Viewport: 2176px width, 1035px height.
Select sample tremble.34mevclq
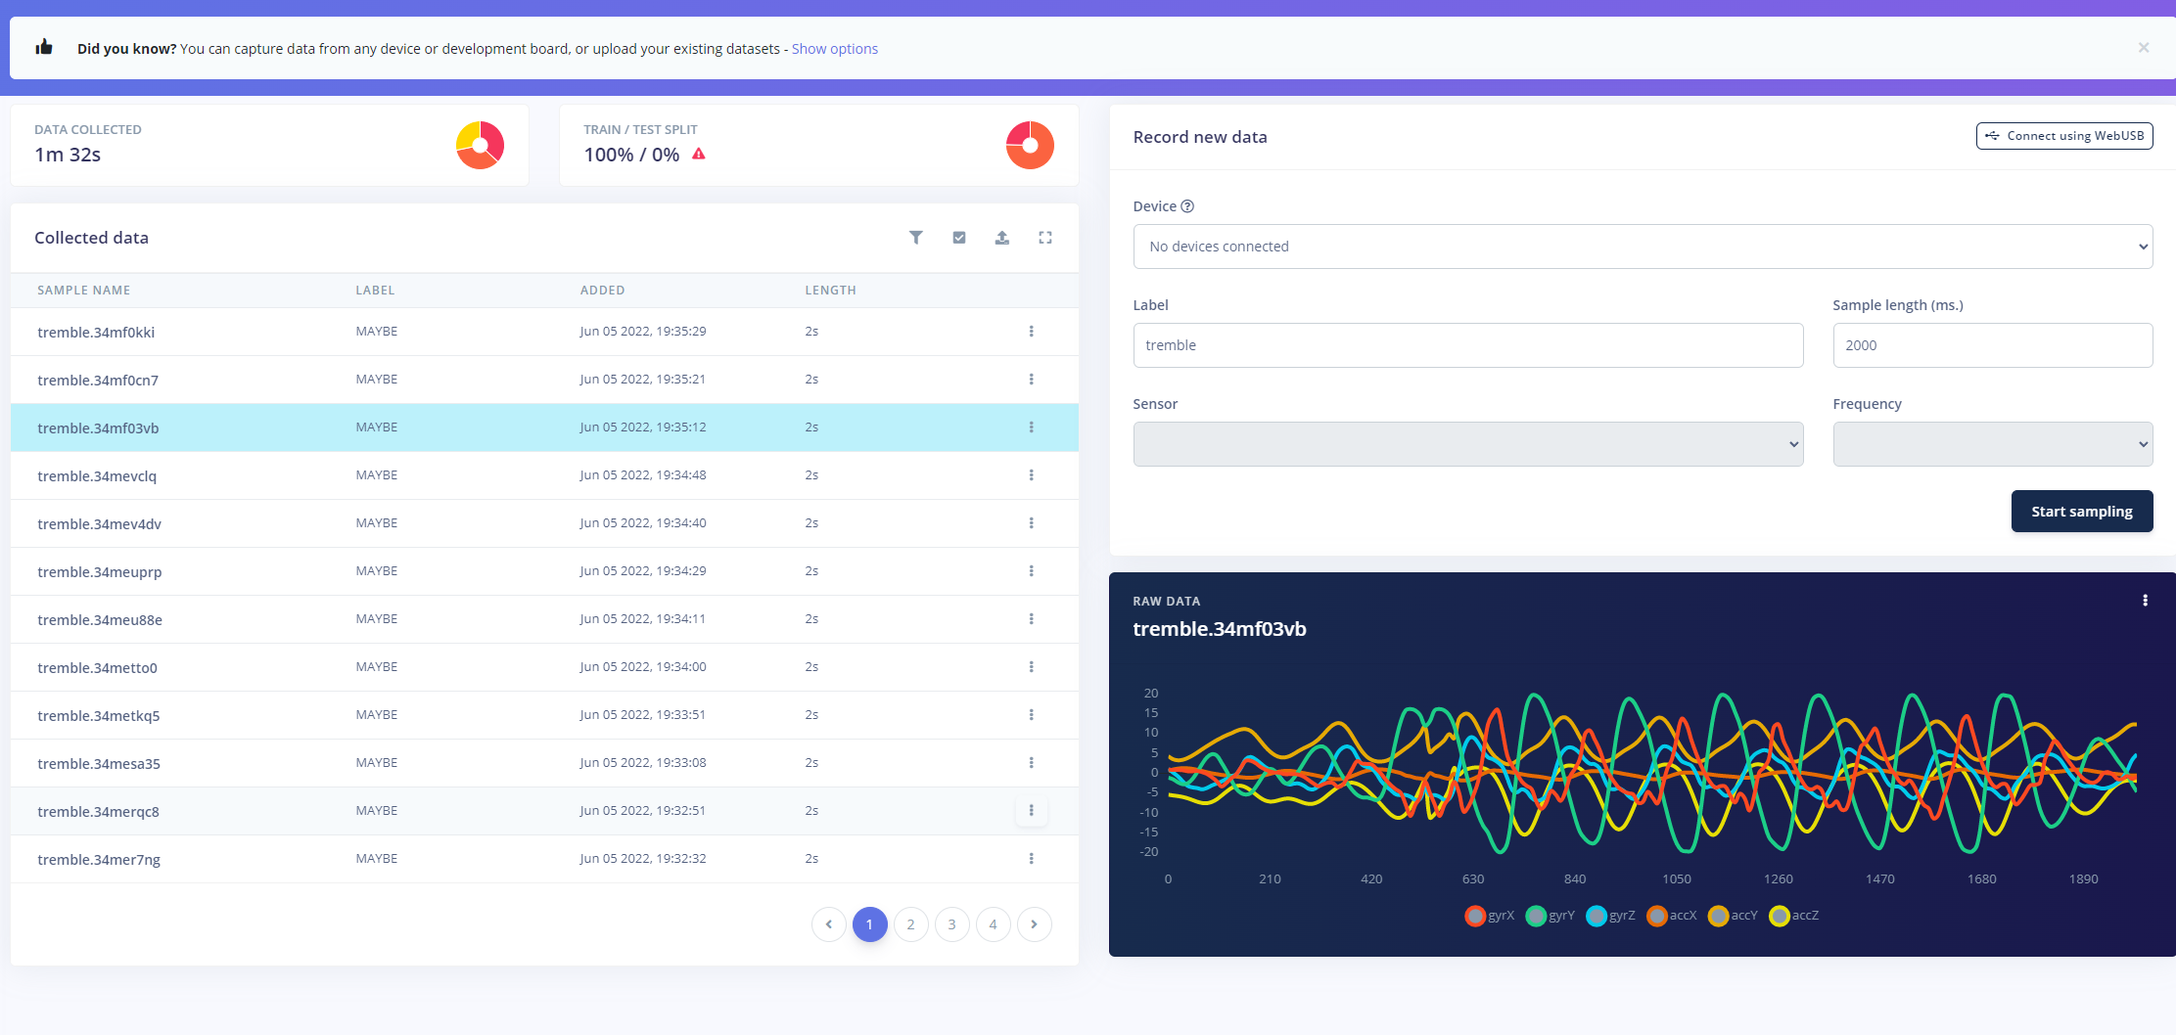[544, 475]
